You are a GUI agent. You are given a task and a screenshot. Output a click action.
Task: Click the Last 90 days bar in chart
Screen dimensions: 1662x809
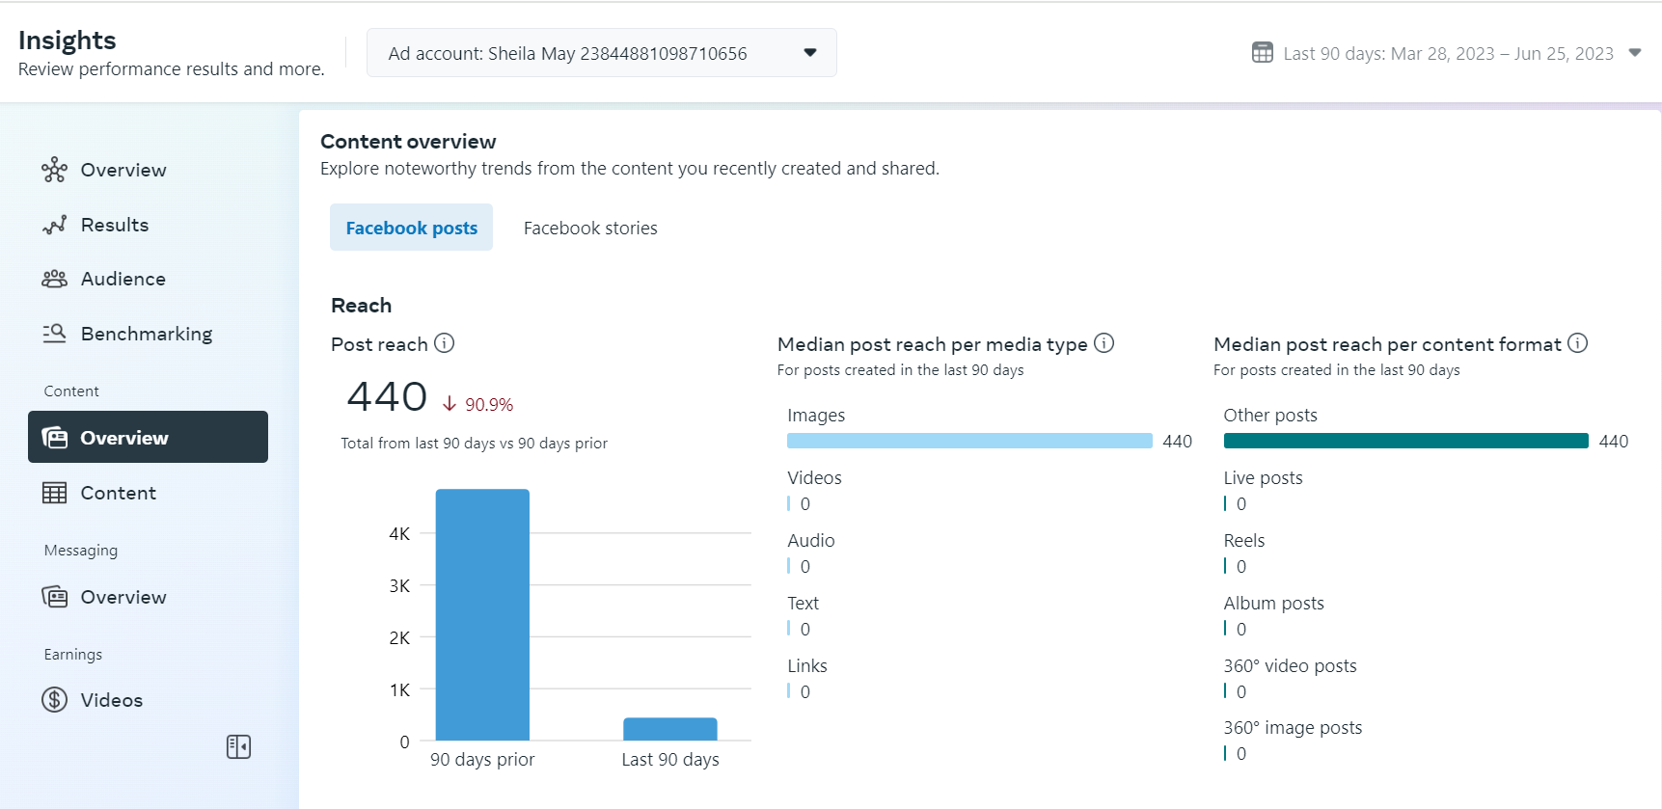click(x=670, y=729)
